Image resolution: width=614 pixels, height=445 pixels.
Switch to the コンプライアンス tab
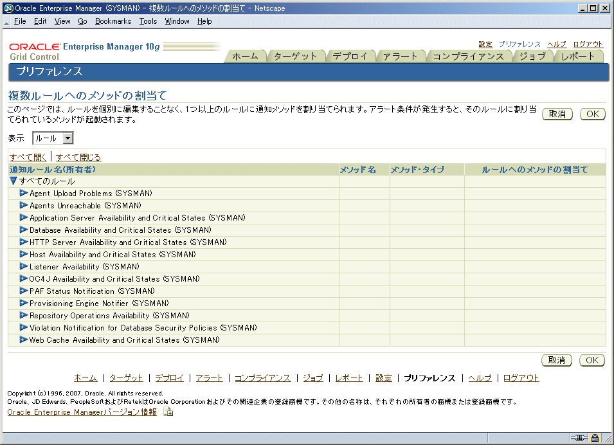pos(468,57)
